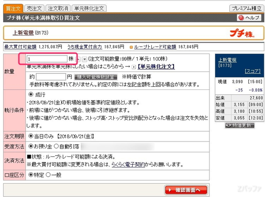Image resolution: width=265 pixels, height=197 pixels.
Task: Choose お預り金 settlement radio button
Action: point(31,146)
